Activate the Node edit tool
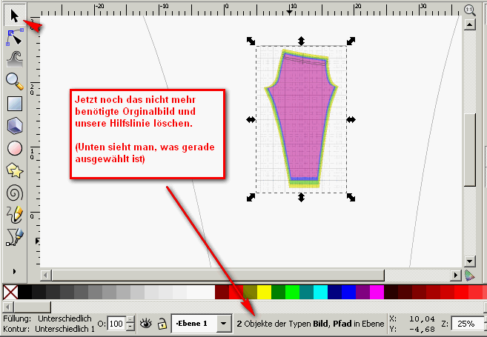 click(x=14, y=36)
